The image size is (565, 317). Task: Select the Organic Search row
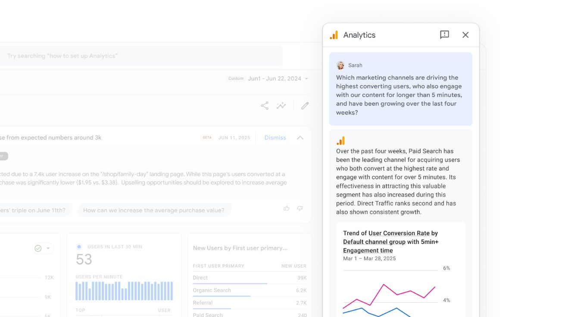(x=250, y=290)
